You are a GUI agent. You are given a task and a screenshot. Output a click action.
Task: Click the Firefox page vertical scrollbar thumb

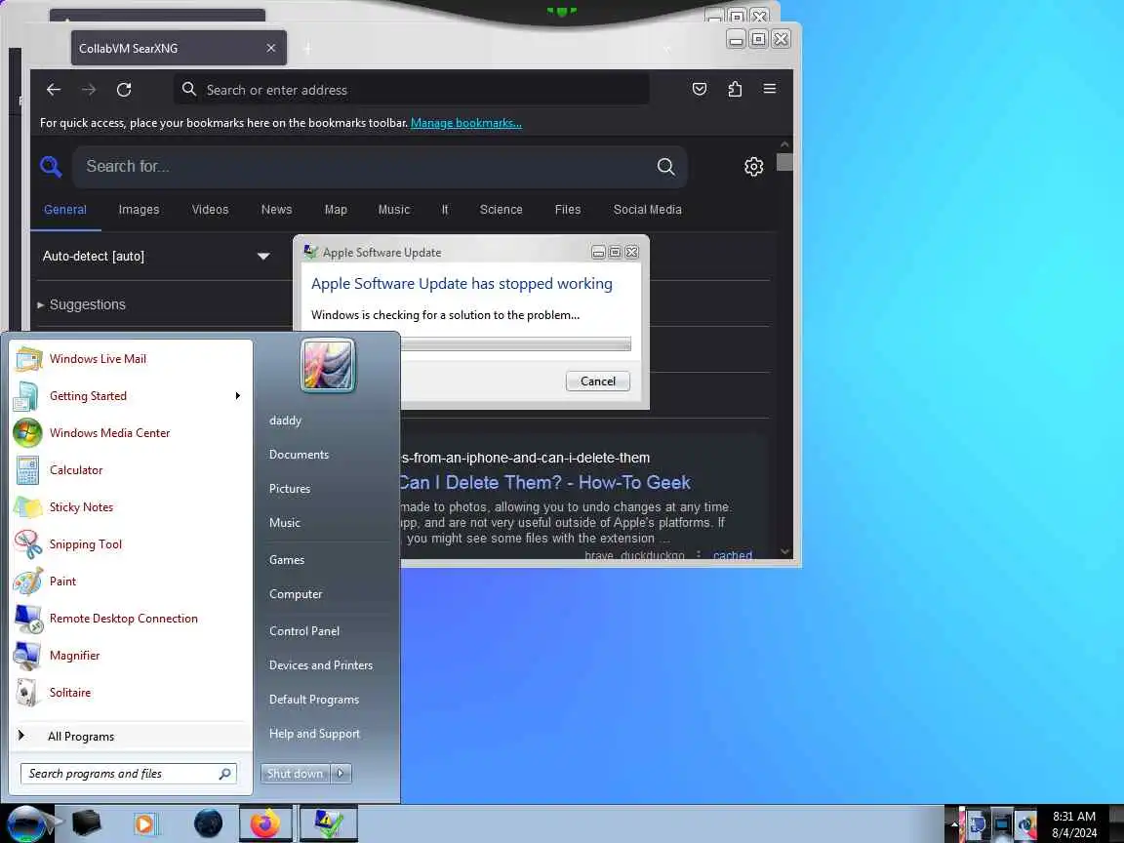(x=784, y=163)
